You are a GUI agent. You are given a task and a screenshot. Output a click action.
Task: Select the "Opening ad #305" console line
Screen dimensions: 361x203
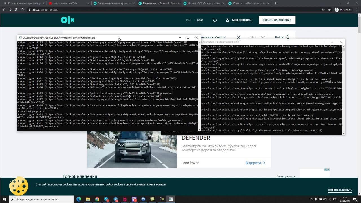point(95,93)
